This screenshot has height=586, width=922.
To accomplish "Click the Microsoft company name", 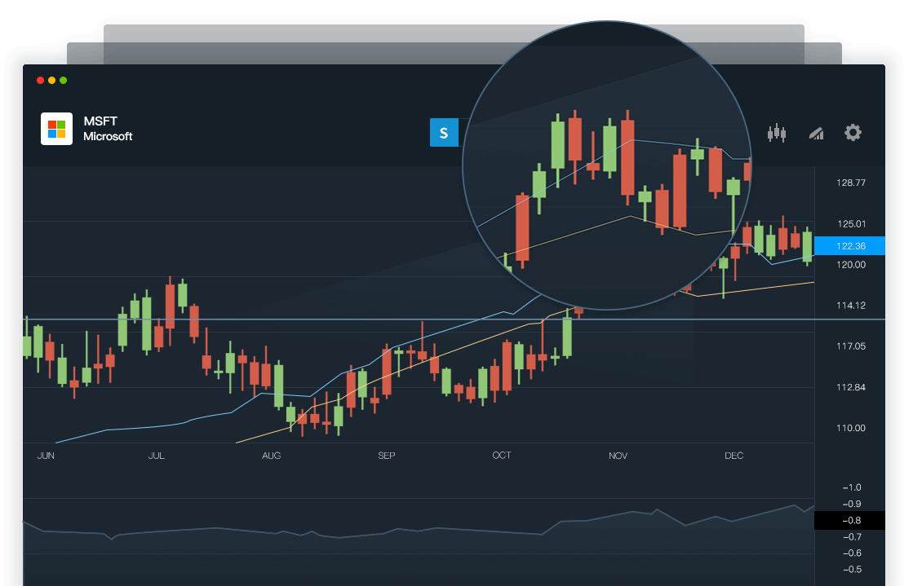I will coord(108,136).
